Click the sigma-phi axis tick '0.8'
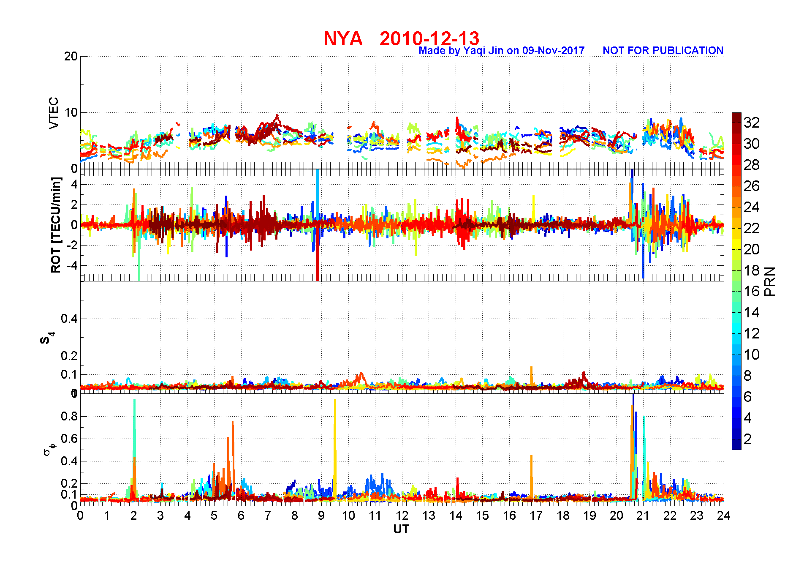 [x=69, y=416]
